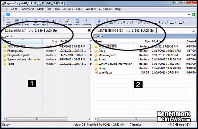Open the Go to menu

pyautogui.click(x=14, y=9)
